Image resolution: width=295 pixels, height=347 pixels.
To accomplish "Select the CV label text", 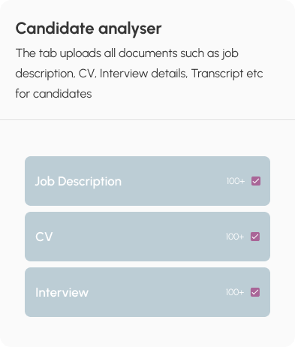I will pos(44,237).
